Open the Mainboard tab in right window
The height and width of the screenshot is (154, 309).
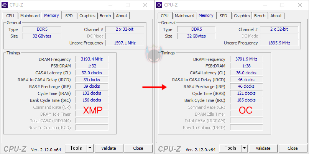click(184, 16)
